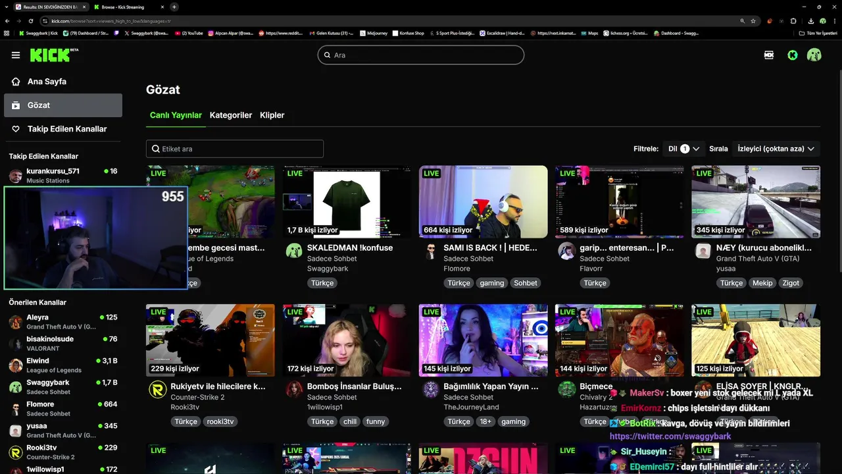
Task: Open the Rukiyetv Counter-Strike stream thumbnail
Action: pyautogui.click(x=210, y=340)
